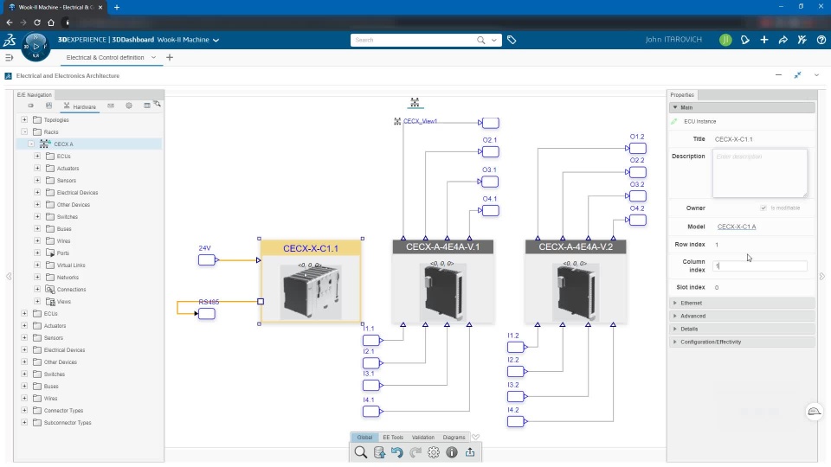
Task: Click the top Search field
Action: pyautogui.click(x=414, y=40)
